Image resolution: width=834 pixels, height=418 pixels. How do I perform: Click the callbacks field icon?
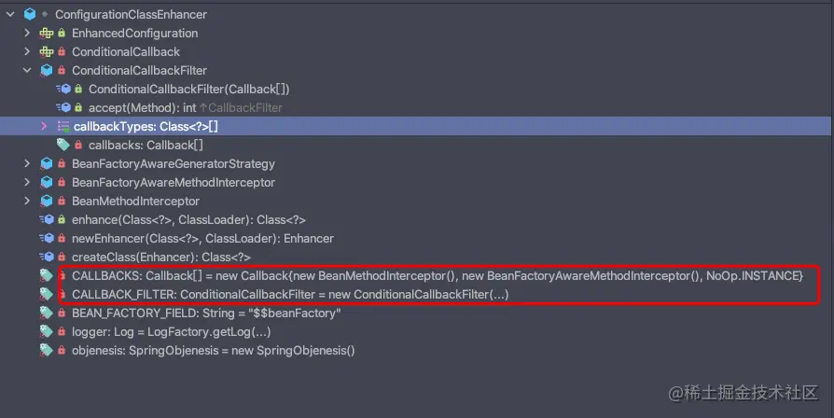tap(63, 145)
